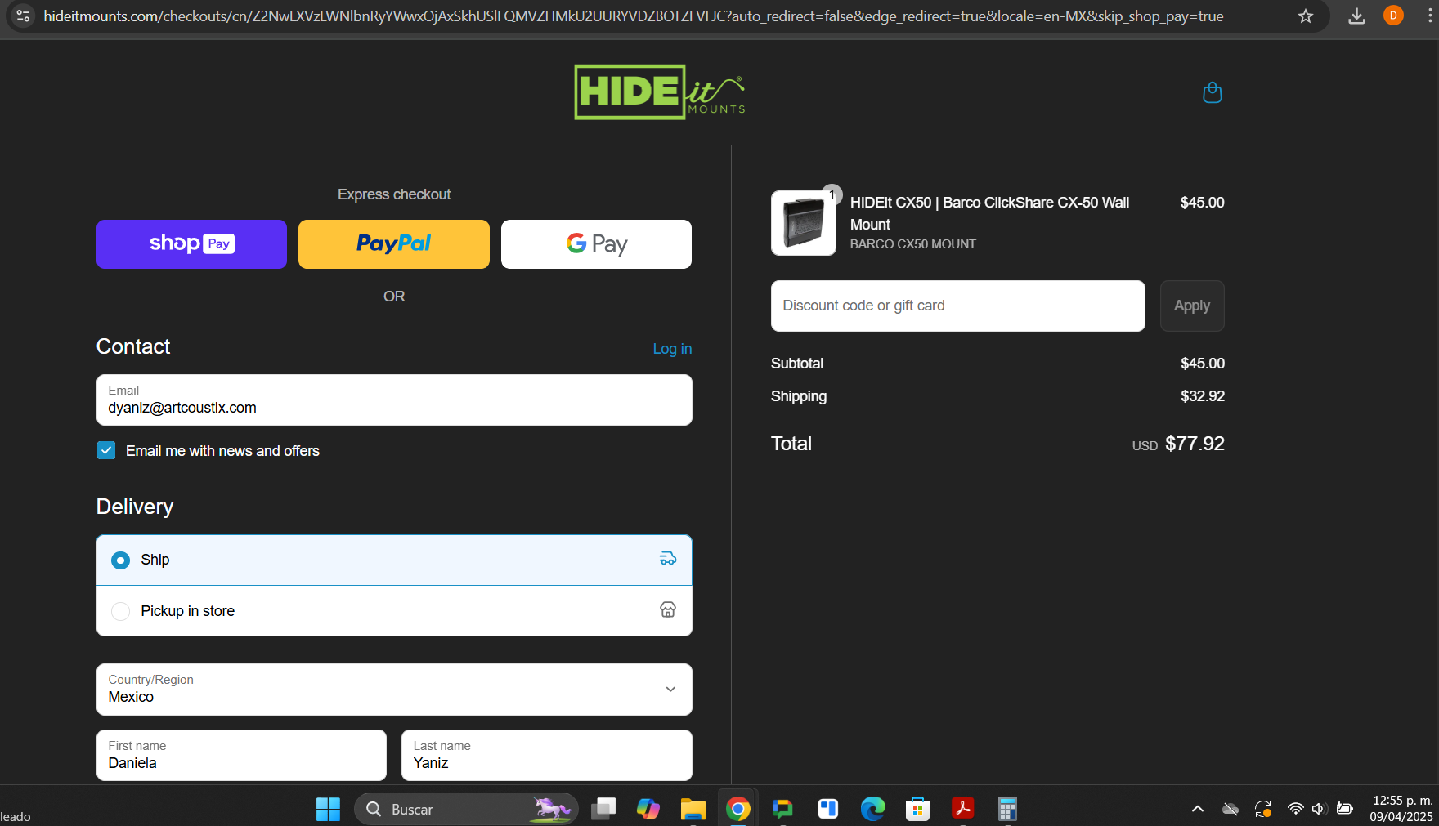The width and height of the screenshot is (1439, 826).
Task: Click the Shipping cost $32.92
Action: [1203, 396]
